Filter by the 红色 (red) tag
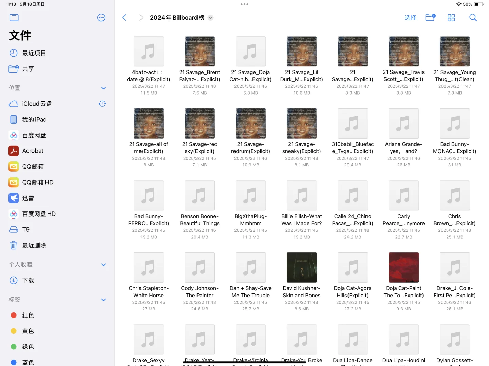 click(28, 315)
